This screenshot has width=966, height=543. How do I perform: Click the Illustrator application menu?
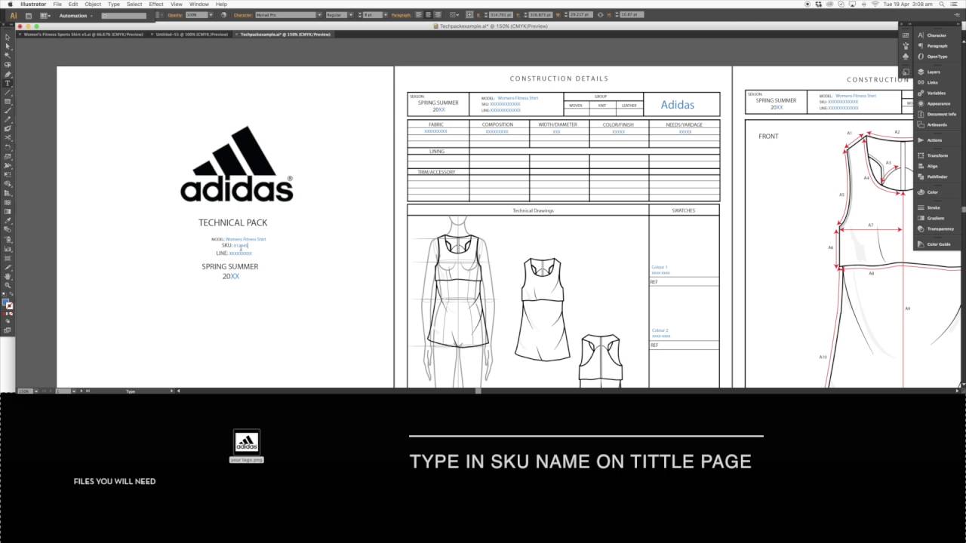(x=33, y=4)
